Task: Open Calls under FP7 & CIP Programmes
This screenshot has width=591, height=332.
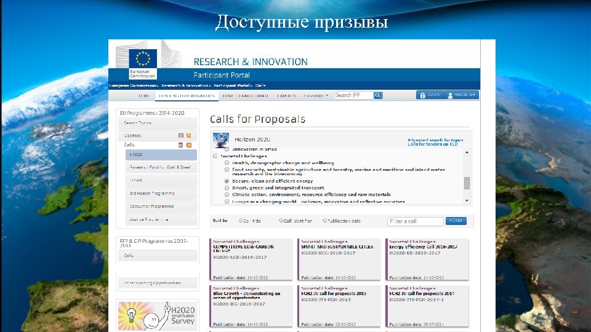Action: 158,256
